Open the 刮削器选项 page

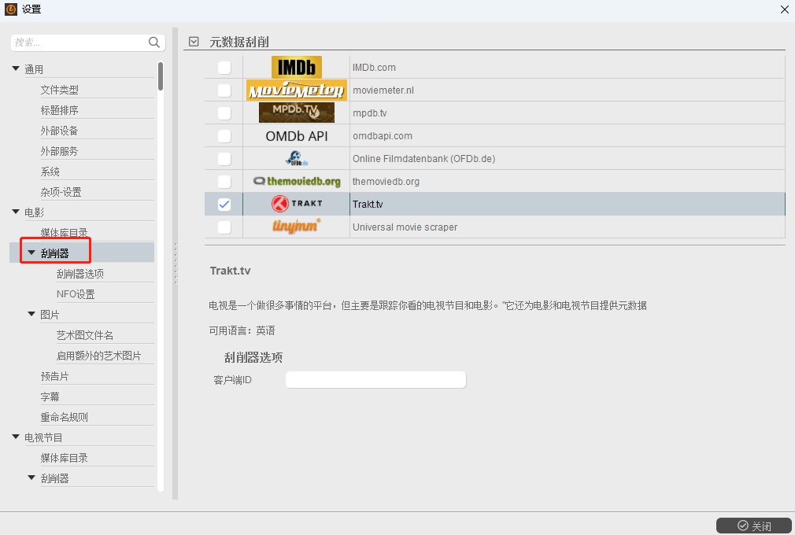pos(80,274)
